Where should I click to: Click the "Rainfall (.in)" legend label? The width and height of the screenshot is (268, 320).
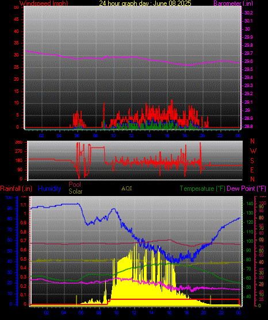tap(16, 189)
